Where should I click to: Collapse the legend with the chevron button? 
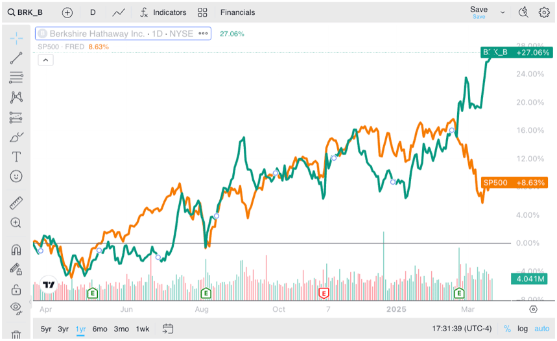pos(46,60)
